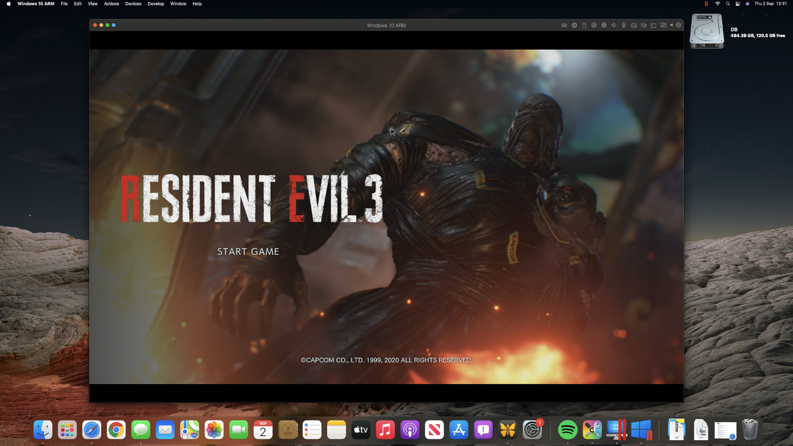Click the microphone icon in VM toolbar
The width and height of the screenshot is (793, 446).
click(x=624, y=25)
